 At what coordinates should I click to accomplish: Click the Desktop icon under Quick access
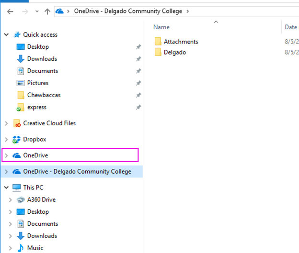click(x=21, y=47)
